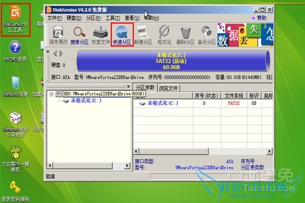
Task: Launch 大白菜PE一键装机 desktop icon
Action: [x=15, y=159]
